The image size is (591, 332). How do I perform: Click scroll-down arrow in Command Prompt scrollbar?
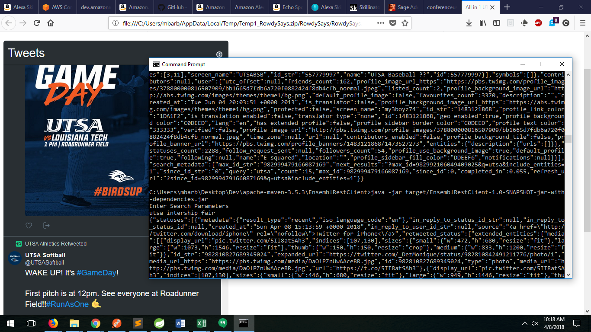pyautogui.click(x=568, y=275)
